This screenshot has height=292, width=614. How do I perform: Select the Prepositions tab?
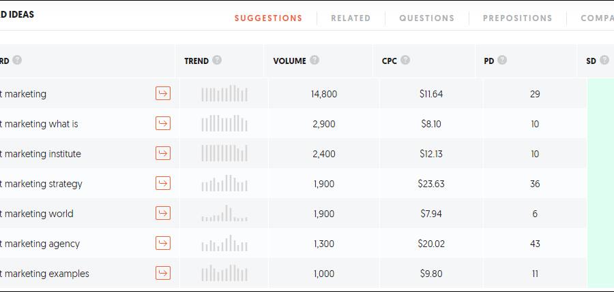(x=517, y=18)
